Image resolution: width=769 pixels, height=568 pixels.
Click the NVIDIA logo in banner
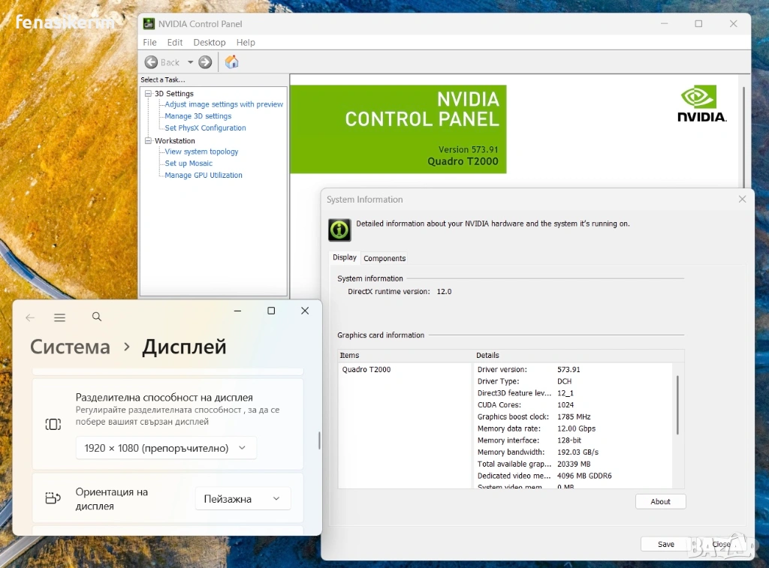(x=701, y=104)
